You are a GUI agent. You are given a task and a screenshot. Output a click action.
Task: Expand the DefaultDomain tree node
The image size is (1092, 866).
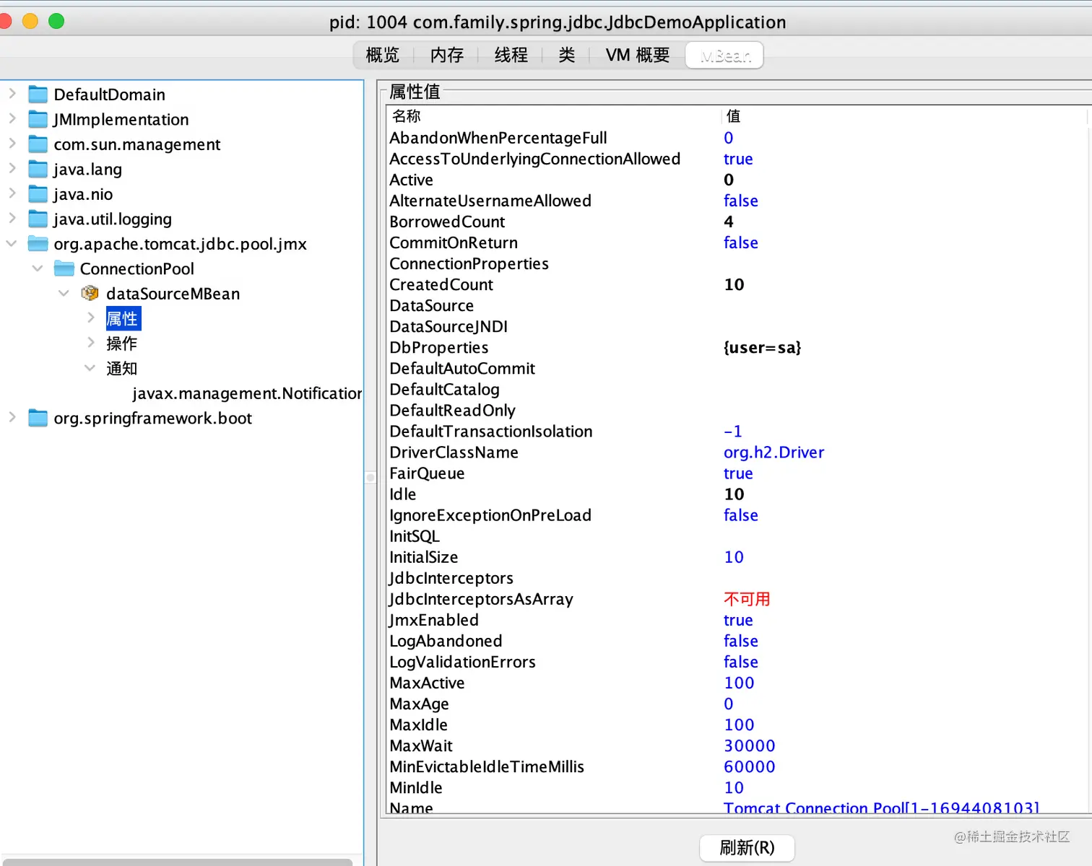tap(12, 94)
